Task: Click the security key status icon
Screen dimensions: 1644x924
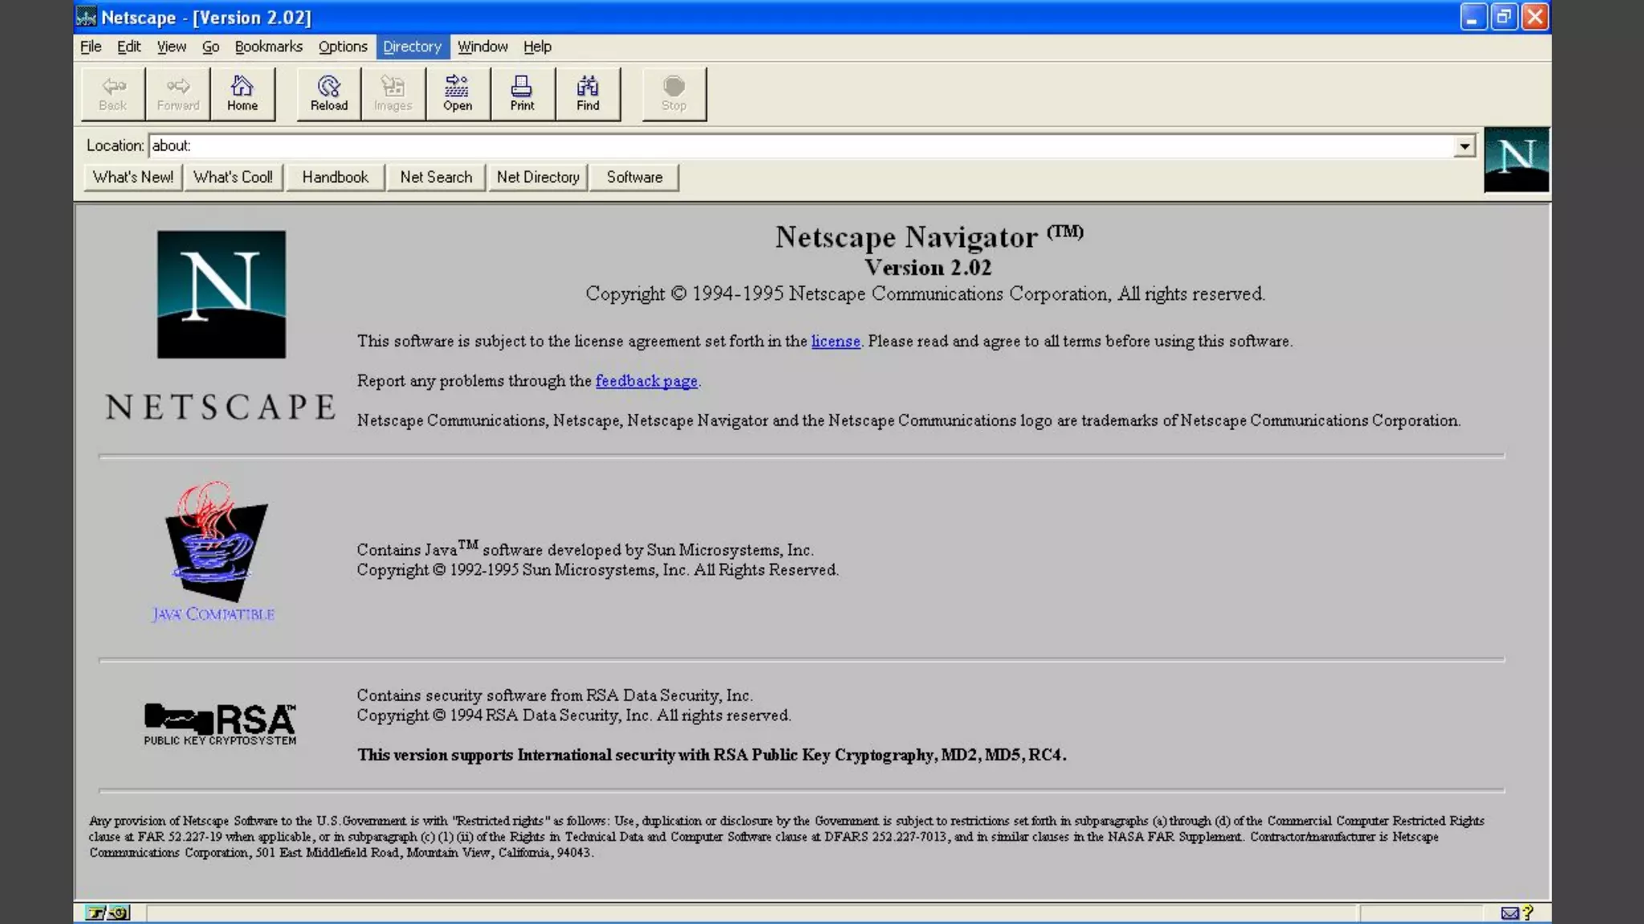Action: point(107,913)
